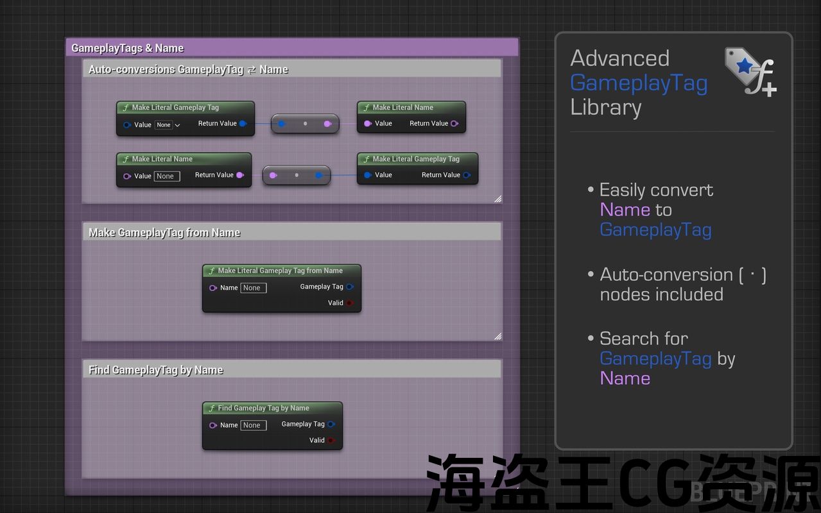Click the function icon on Find Gameplay Tag by Name
Viewport: 821px width, 513px height.
coord(211,408)
